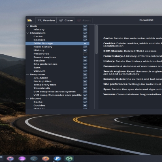Open system settings sliders icon in taskbar
Screen dimensions: 162x162
(34, 158)
